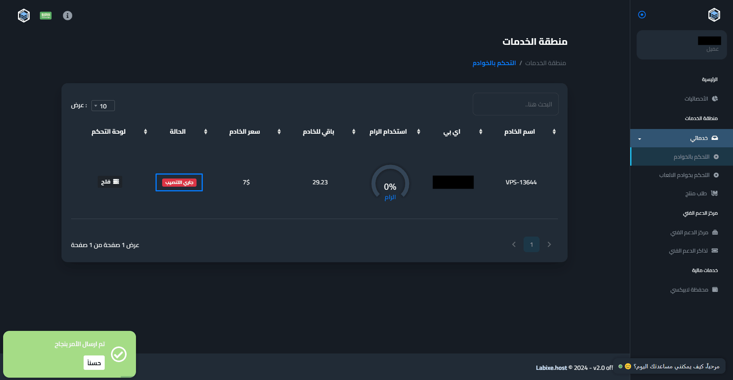Click the الحالة column header
This screenshot has width=733, height=380.
coord(178,132)
